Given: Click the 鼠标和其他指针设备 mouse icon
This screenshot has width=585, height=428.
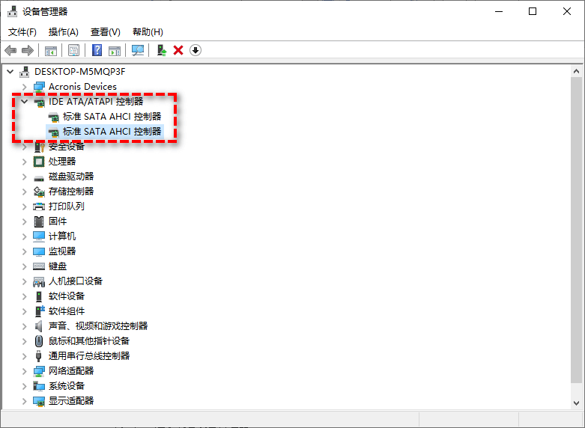Looking at the screenshot, I should 39,341.
